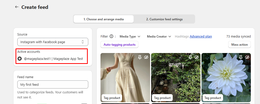Viewport: 260px width, 104px height.
Task: Open the Mass action button
Action: pos(239,45)
